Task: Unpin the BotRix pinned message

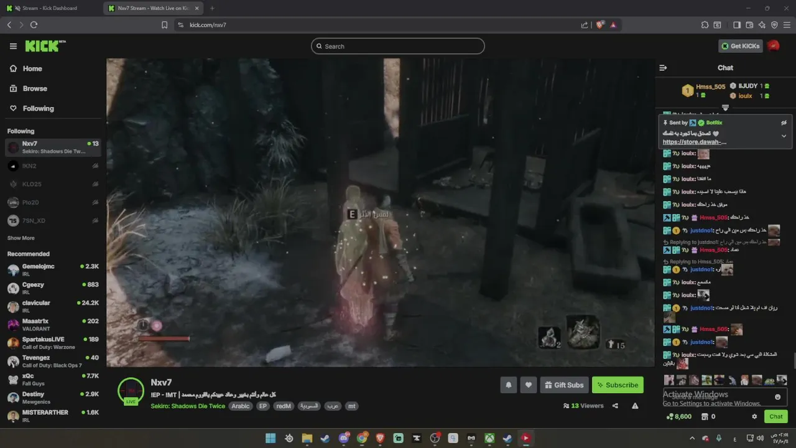Action: 784,123
